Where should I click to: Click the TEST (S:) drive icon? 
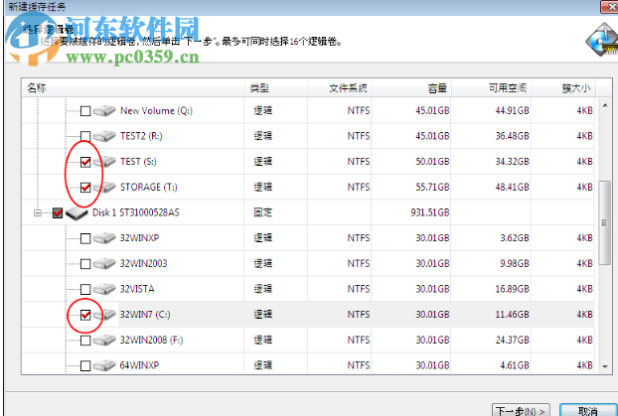pos(104,162)
